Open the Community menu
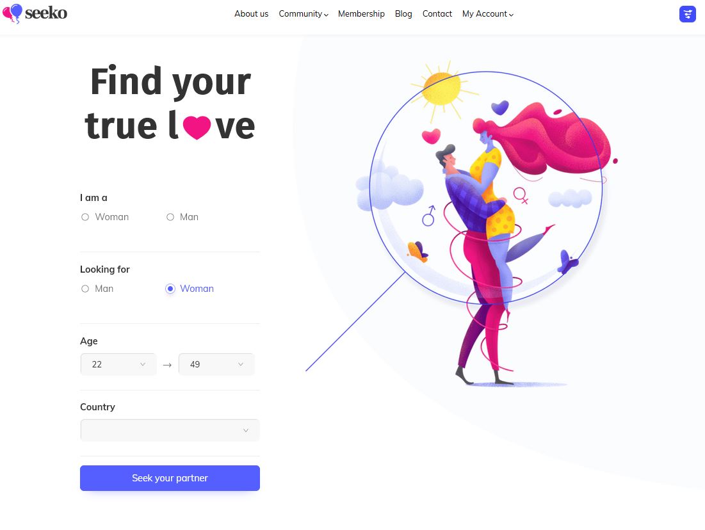 (304, 14)
